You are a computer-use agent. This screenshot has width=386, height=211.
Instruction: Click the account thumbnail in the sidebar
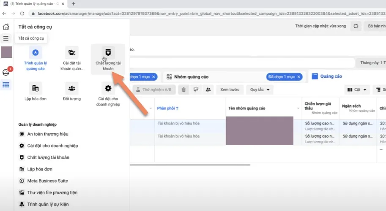click(x=7, y=52)
